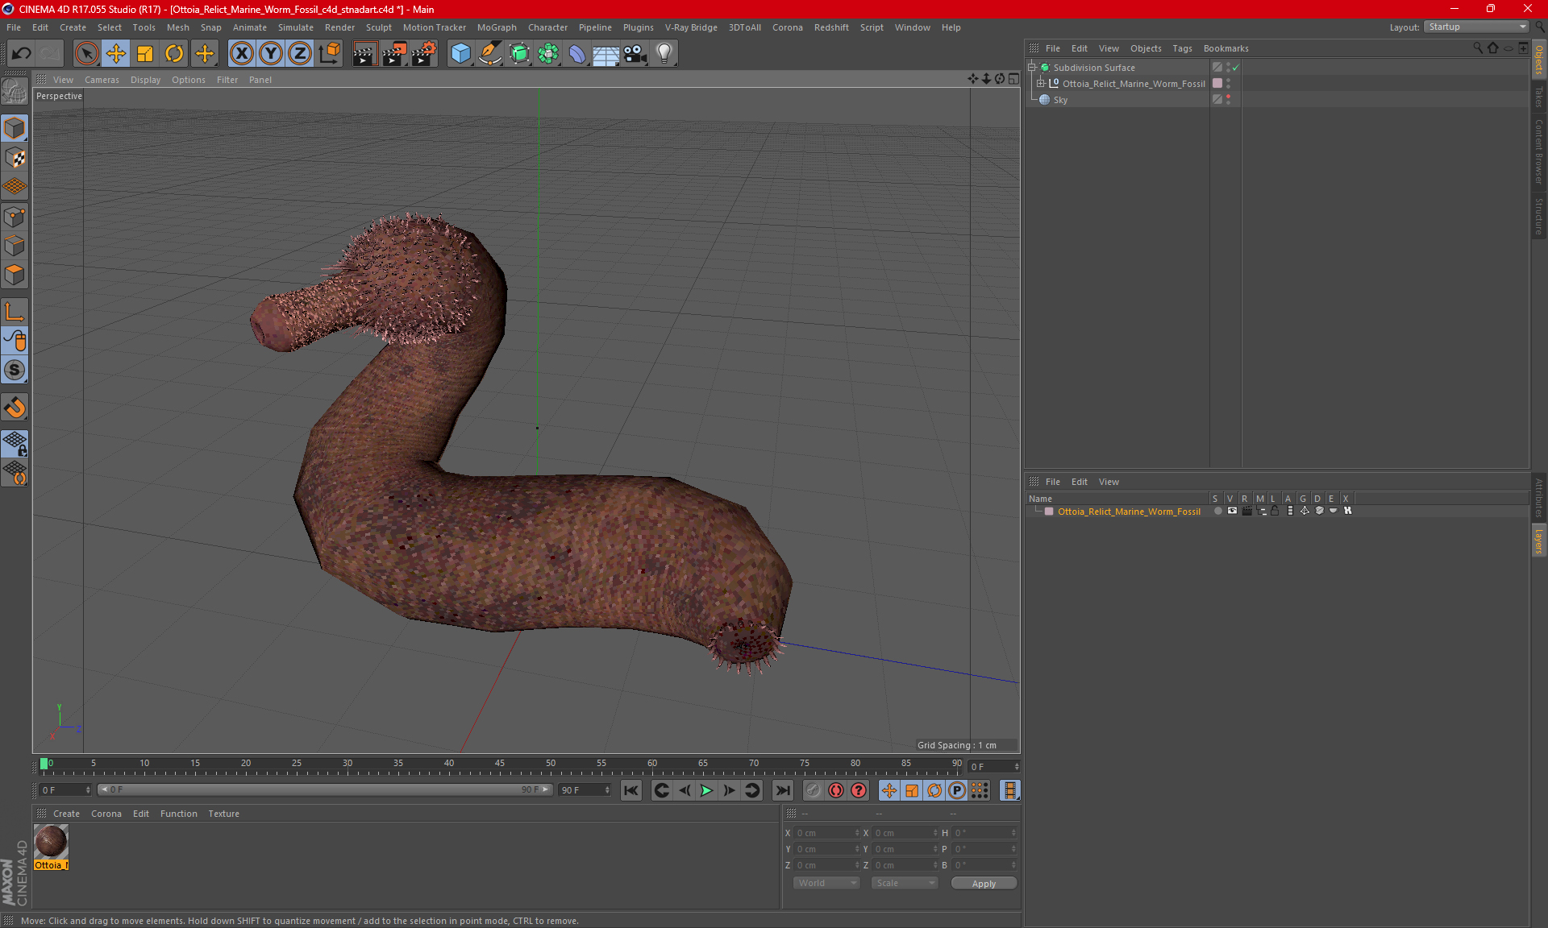Open the World coordinate system dropdown
Viewport: 1548px width, 928px height.
826,883
